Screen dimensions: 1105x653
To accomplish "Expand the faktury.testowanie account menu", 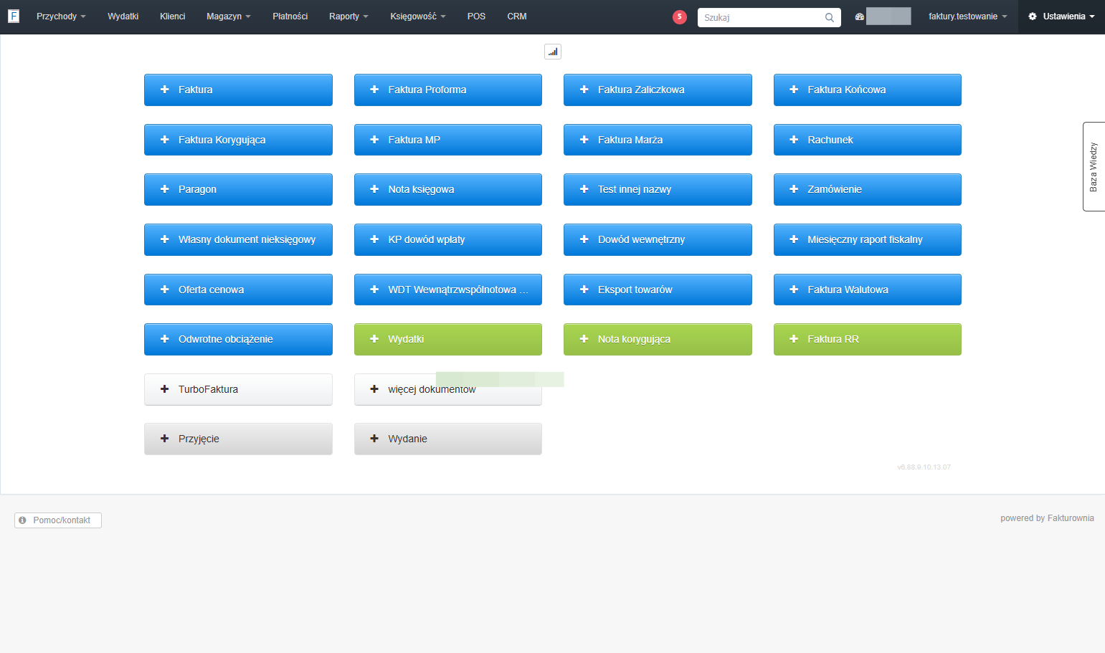I will tap(968, 16).
